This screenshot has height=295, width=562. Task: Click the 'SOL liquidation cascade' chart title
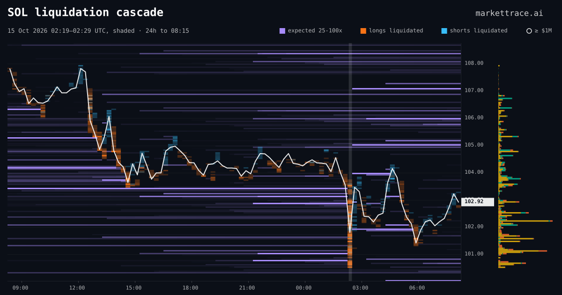(x=86, y=12)
